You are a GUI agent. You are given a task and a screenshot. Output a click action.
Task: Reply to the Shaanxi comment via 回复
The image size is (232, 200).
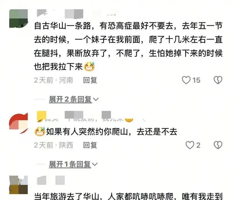pyautogui.click(x=90, y=145)
